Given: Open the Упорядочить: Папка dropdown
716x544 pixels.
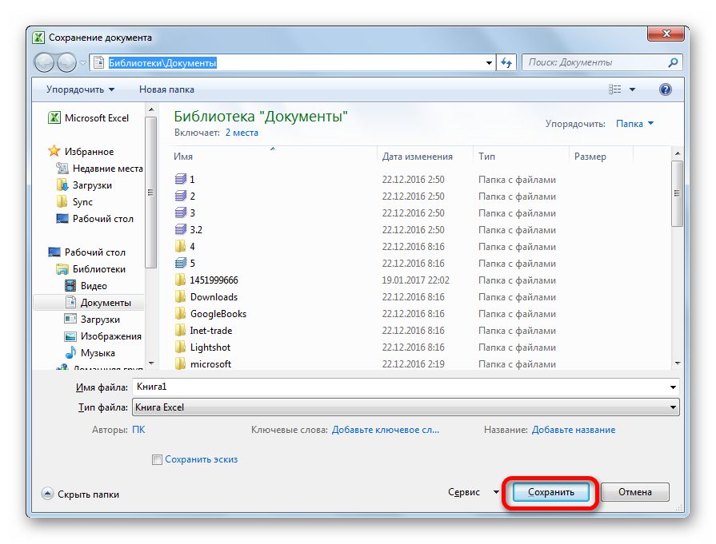Looking at the screenshot, I should [x=634, y=124].
